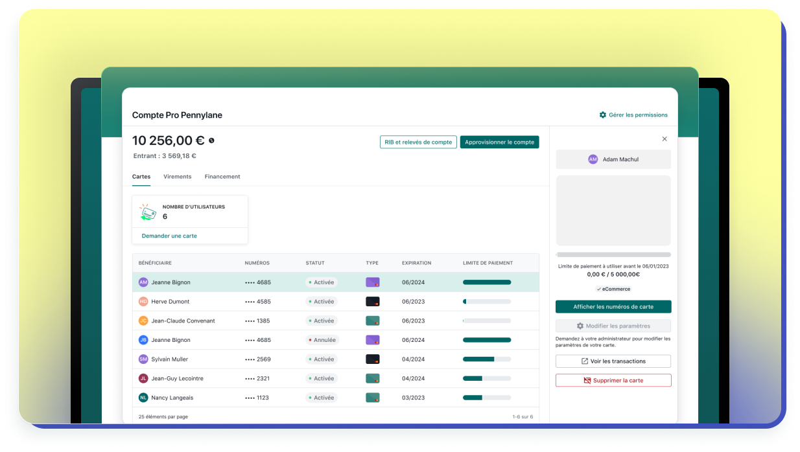The width and height of the screenshot is (800, 452).
Task: Open the Financement tab
Action: (x=222, y=177)
